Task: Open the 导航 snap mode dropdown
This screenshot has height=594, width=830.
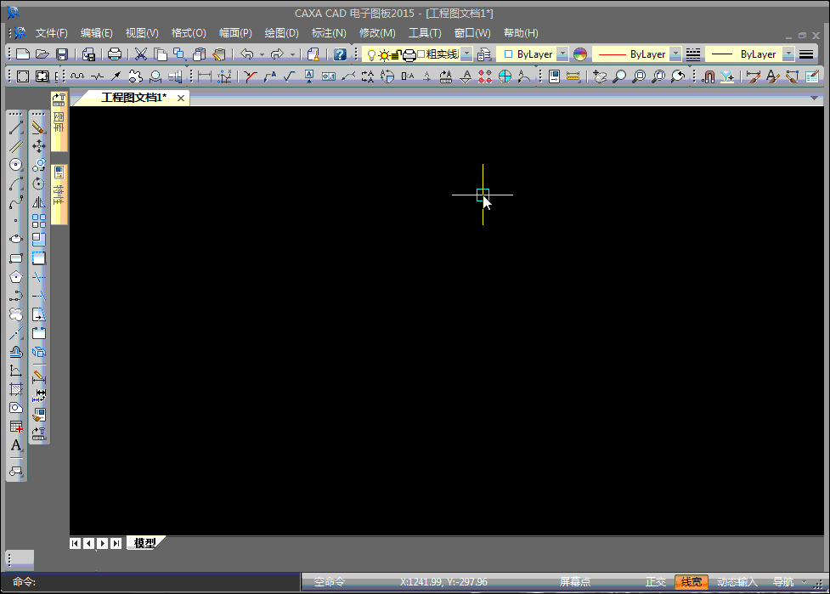Action: click(x=805, y=582)
